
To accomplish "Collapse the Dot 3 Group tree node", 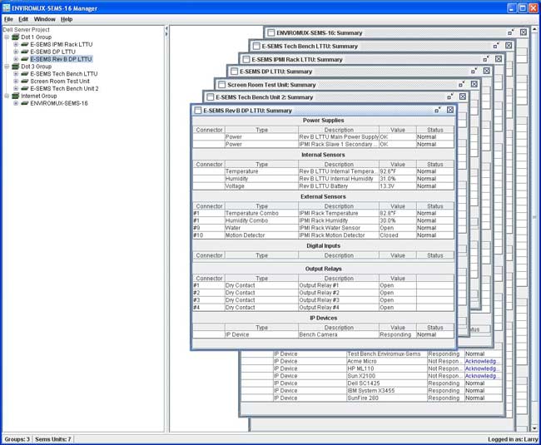I will click(6, 67).
